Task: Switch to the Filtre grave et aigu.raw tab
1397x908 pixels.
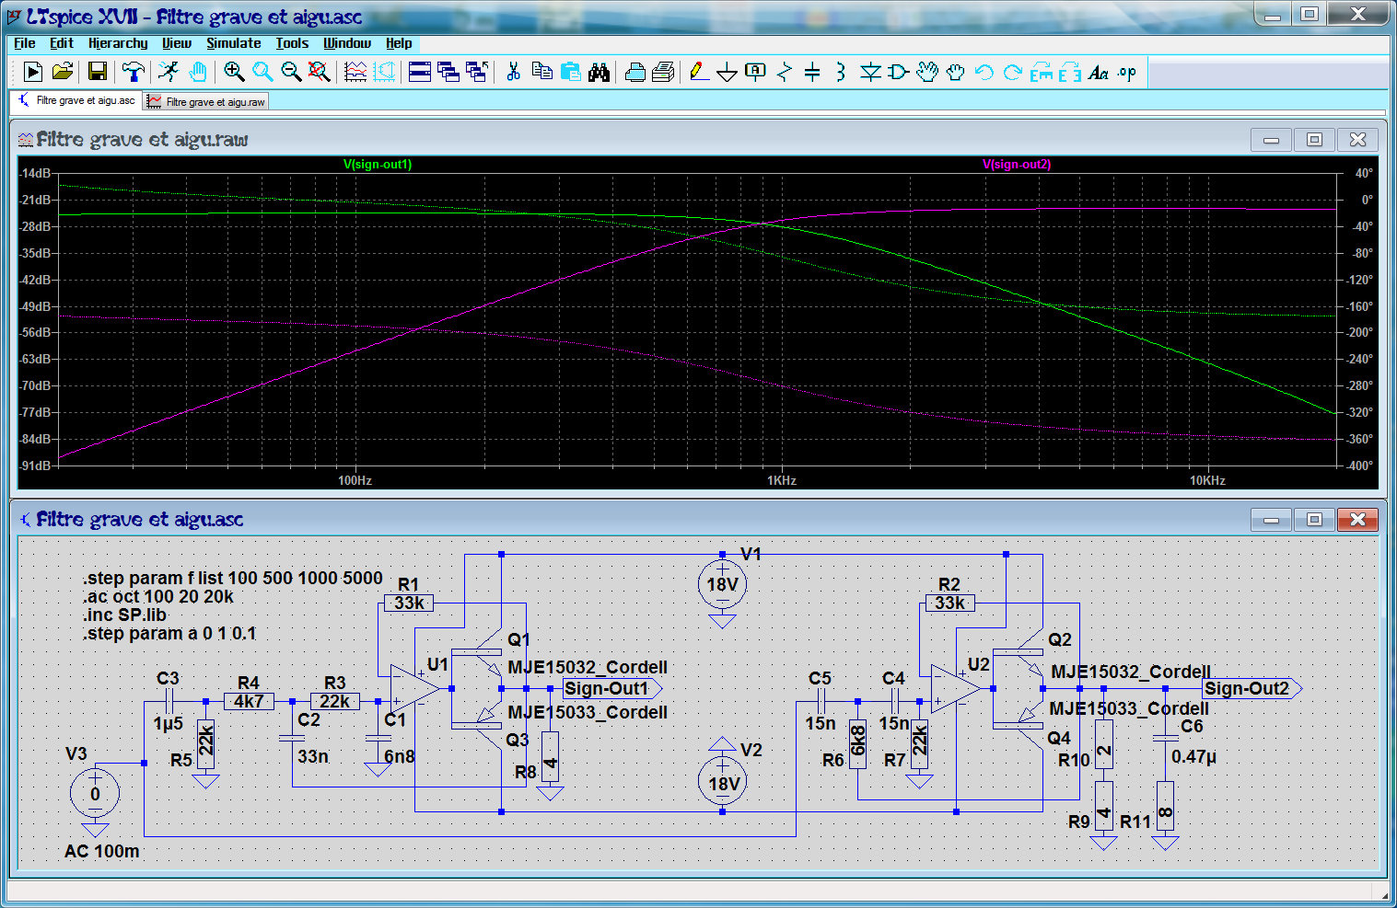Action: click(x=206, y=101)
